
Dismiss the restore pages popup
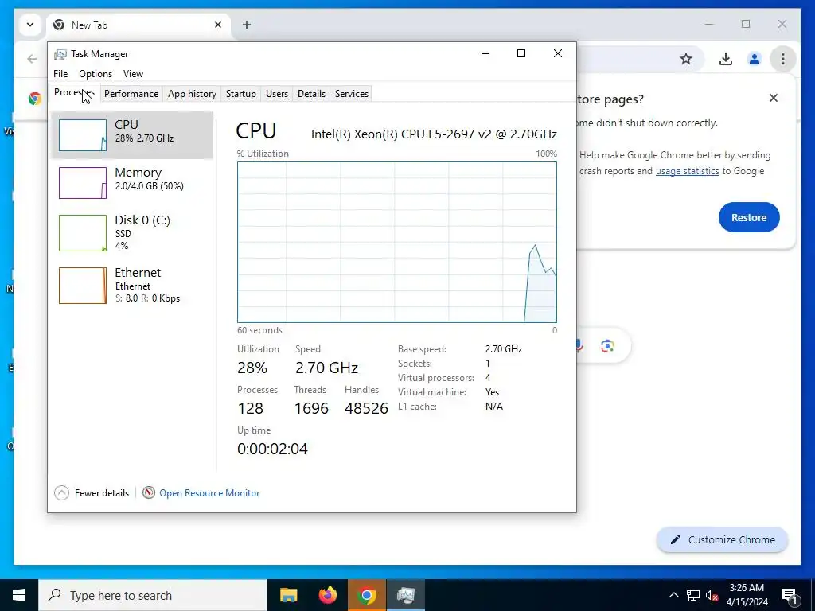pyautogui.click(x=774, y=98)
